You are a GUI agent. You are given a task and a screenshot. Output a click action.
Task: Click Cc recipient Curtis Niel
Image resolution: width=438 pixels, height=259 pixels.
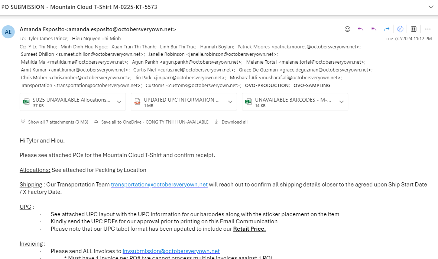point(184,70)
